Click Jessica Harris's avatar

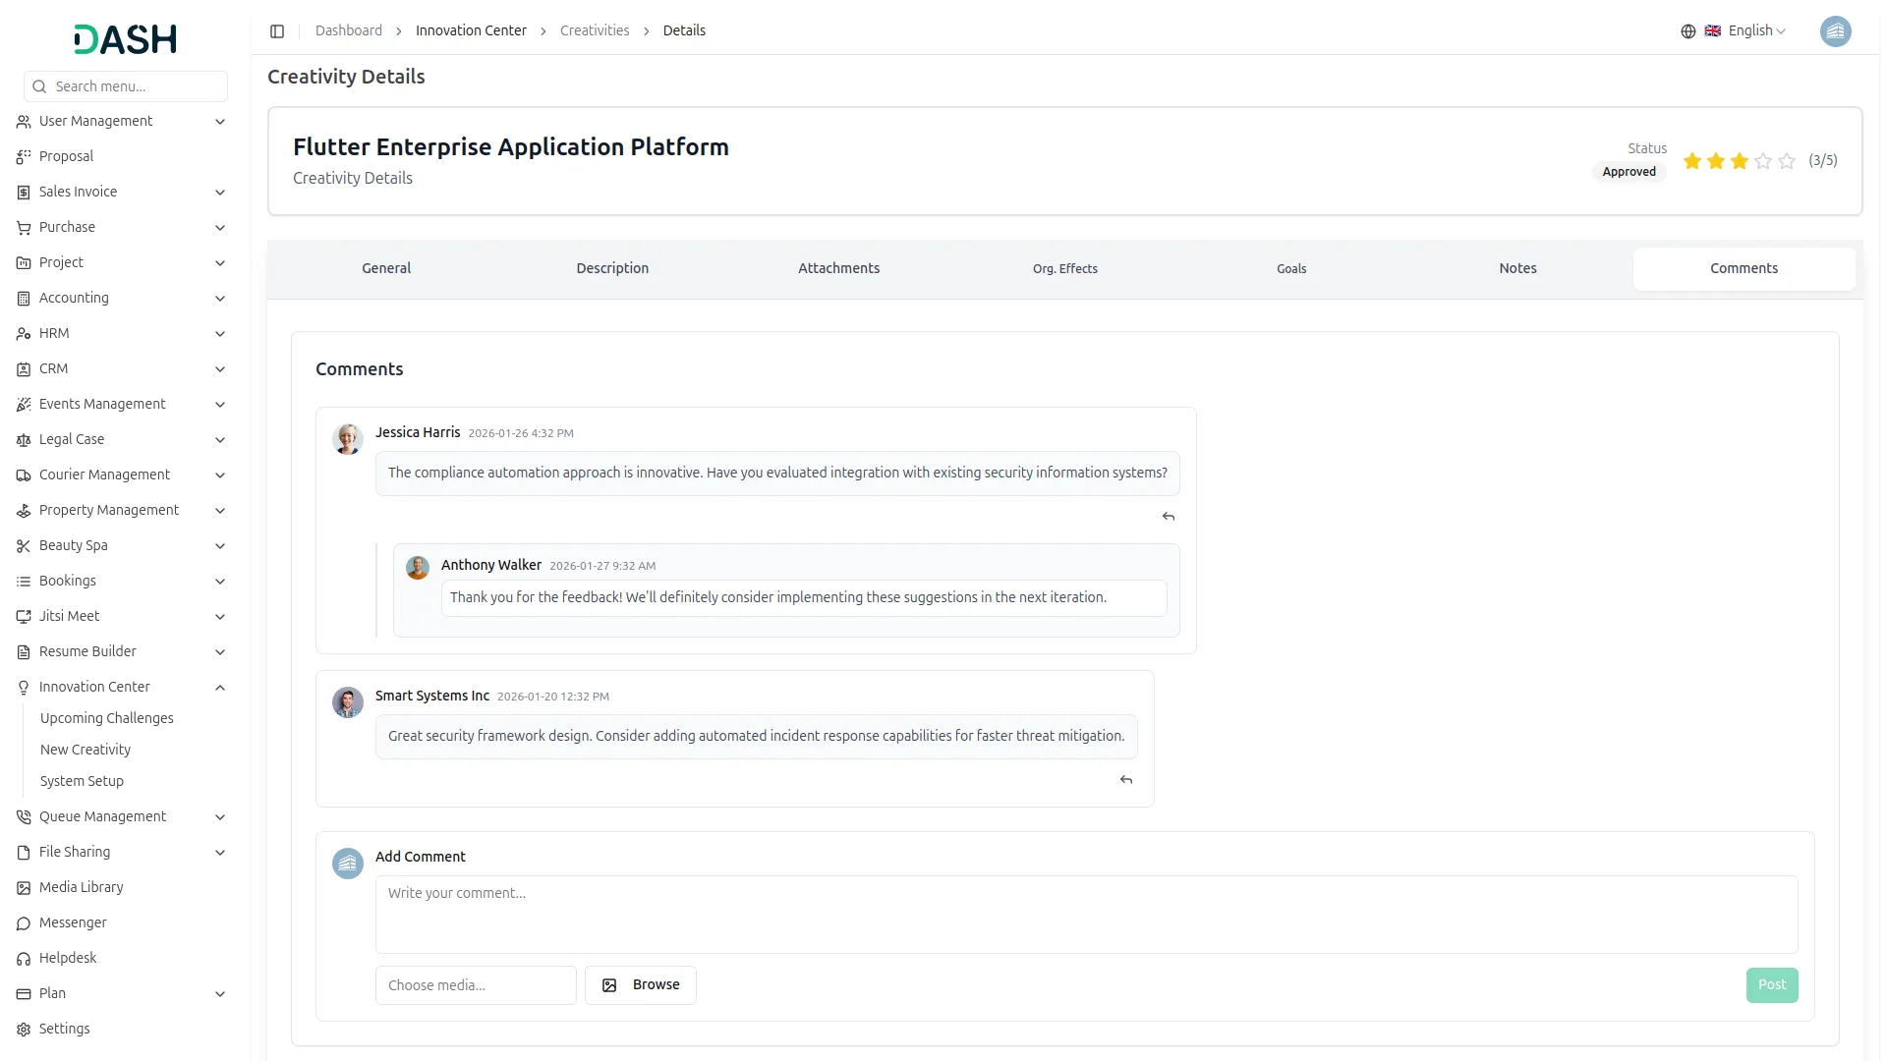tap(347, 439)
